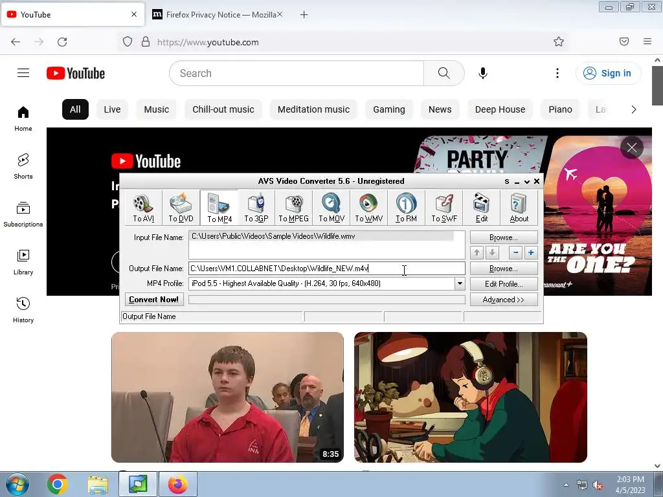Show more category chips with right arrow
The width and height of the screenshot is (663, 497).
[633, 109]
